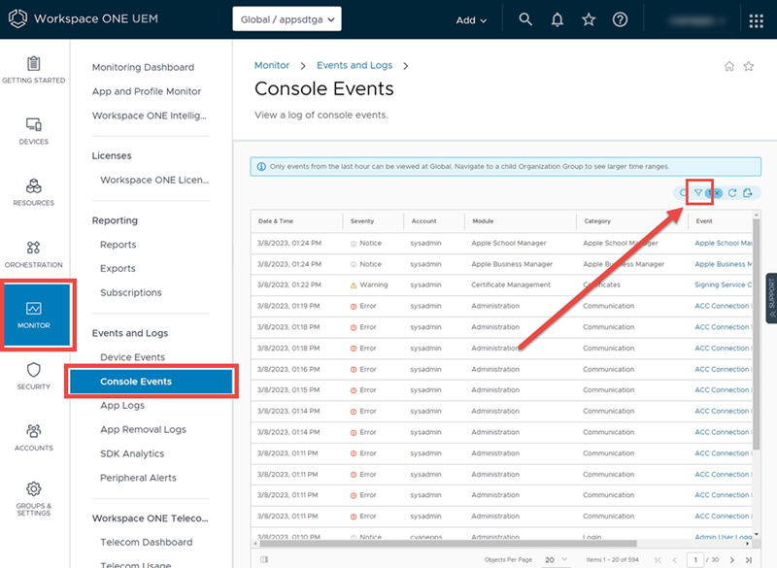Open the Apple Business Manager event link

[x=723, y=264]
